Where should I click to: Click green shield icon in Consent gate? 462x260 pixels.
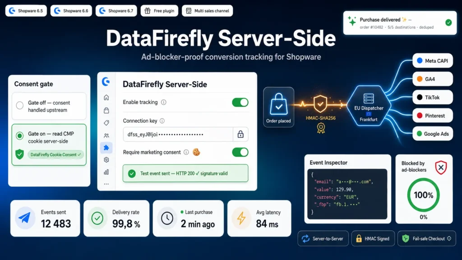(x=19, y=154)
